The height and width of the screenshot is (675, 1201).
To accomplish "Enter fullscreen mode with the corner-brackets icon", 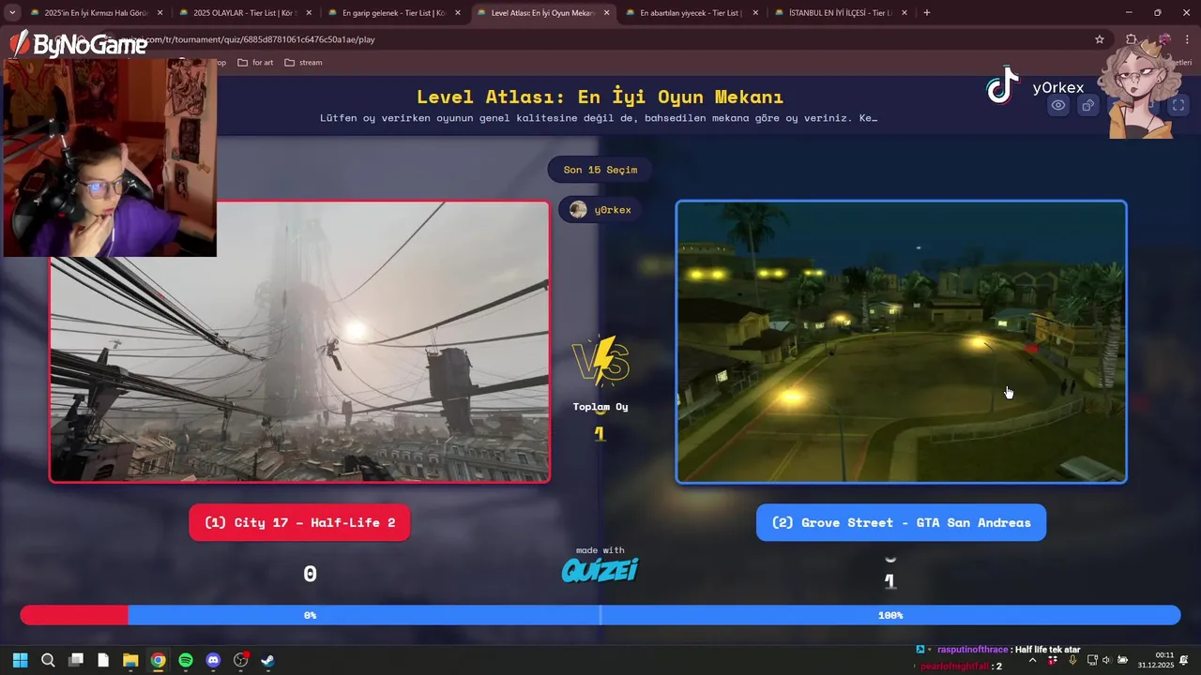I will coord(1178,105).
